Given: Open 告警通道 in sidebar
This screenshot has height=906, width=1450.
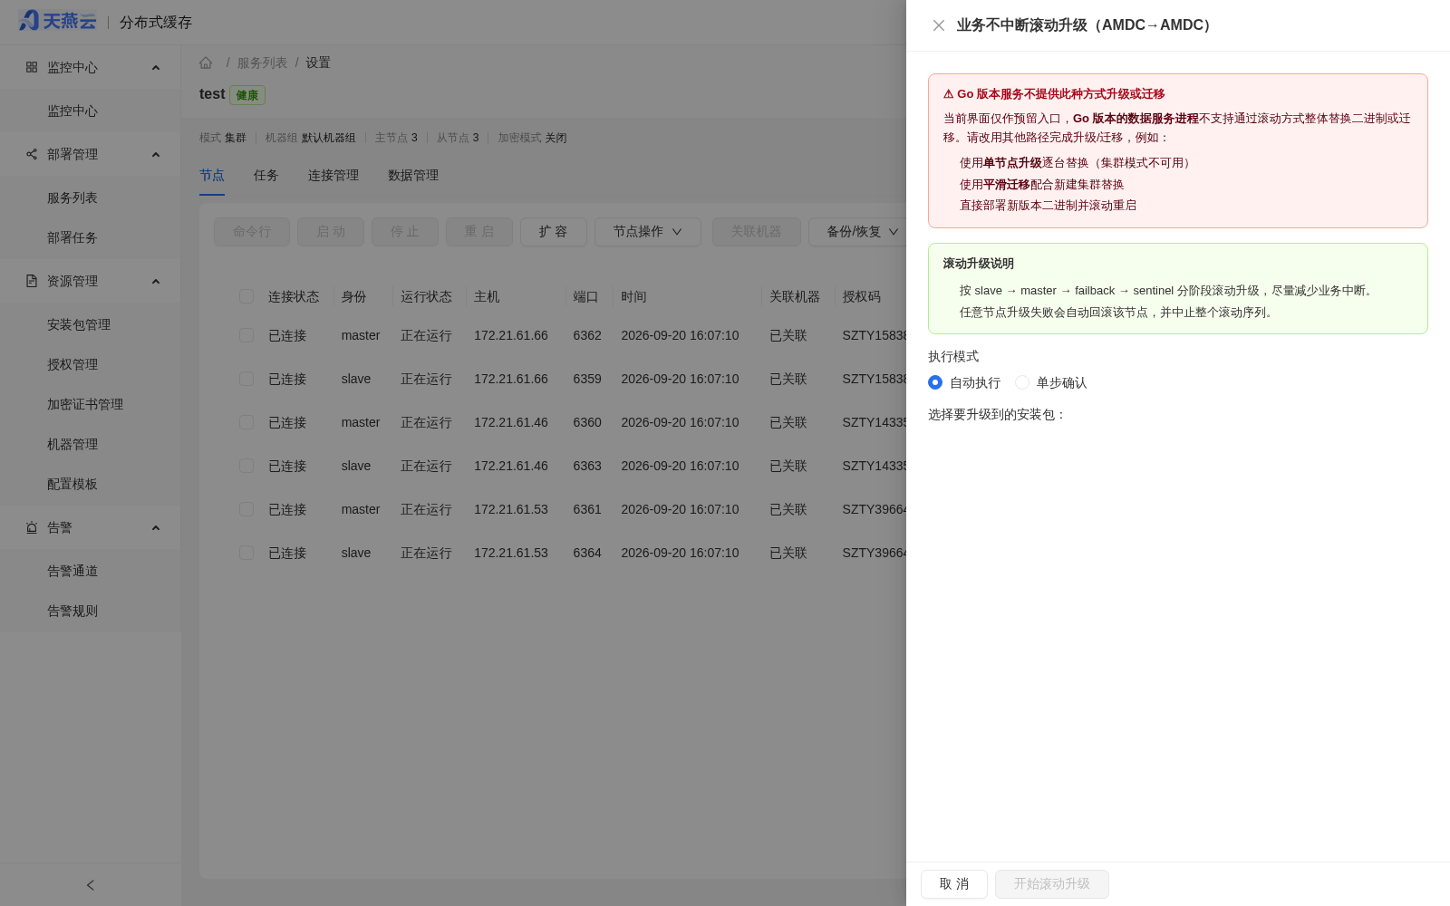Looking at the screenshot, I should 91,571.
